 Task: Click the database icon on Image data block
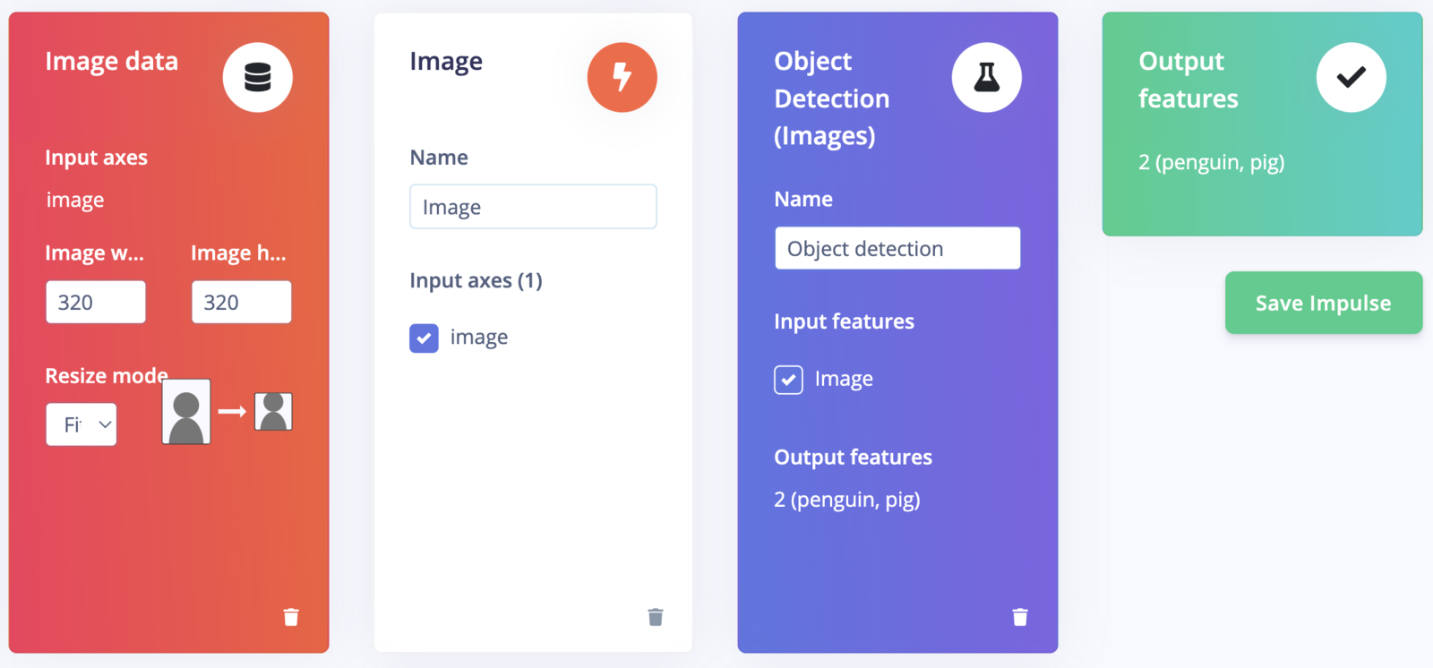258,78
